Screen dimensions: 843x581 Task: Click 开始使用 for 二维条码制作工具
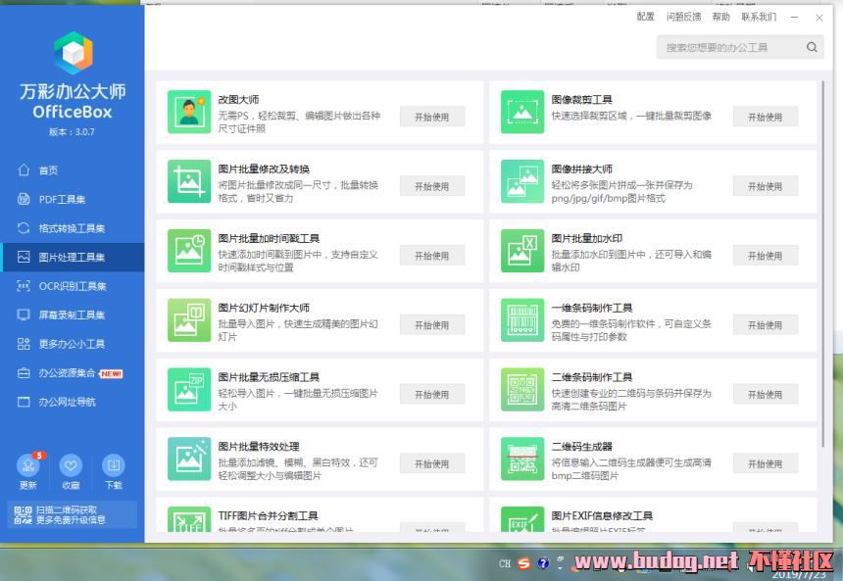pyautogui.click(x=765, y=394)
